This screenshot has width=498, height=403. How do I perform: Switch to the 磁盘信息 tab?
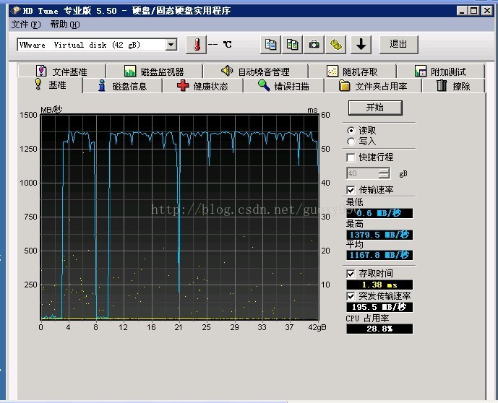(123, 86)
